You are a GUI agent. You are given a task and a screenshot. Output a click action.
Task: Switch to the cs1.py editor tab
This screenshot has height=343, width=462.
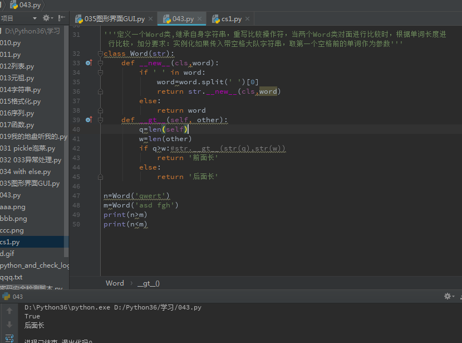tap(231, 19)
